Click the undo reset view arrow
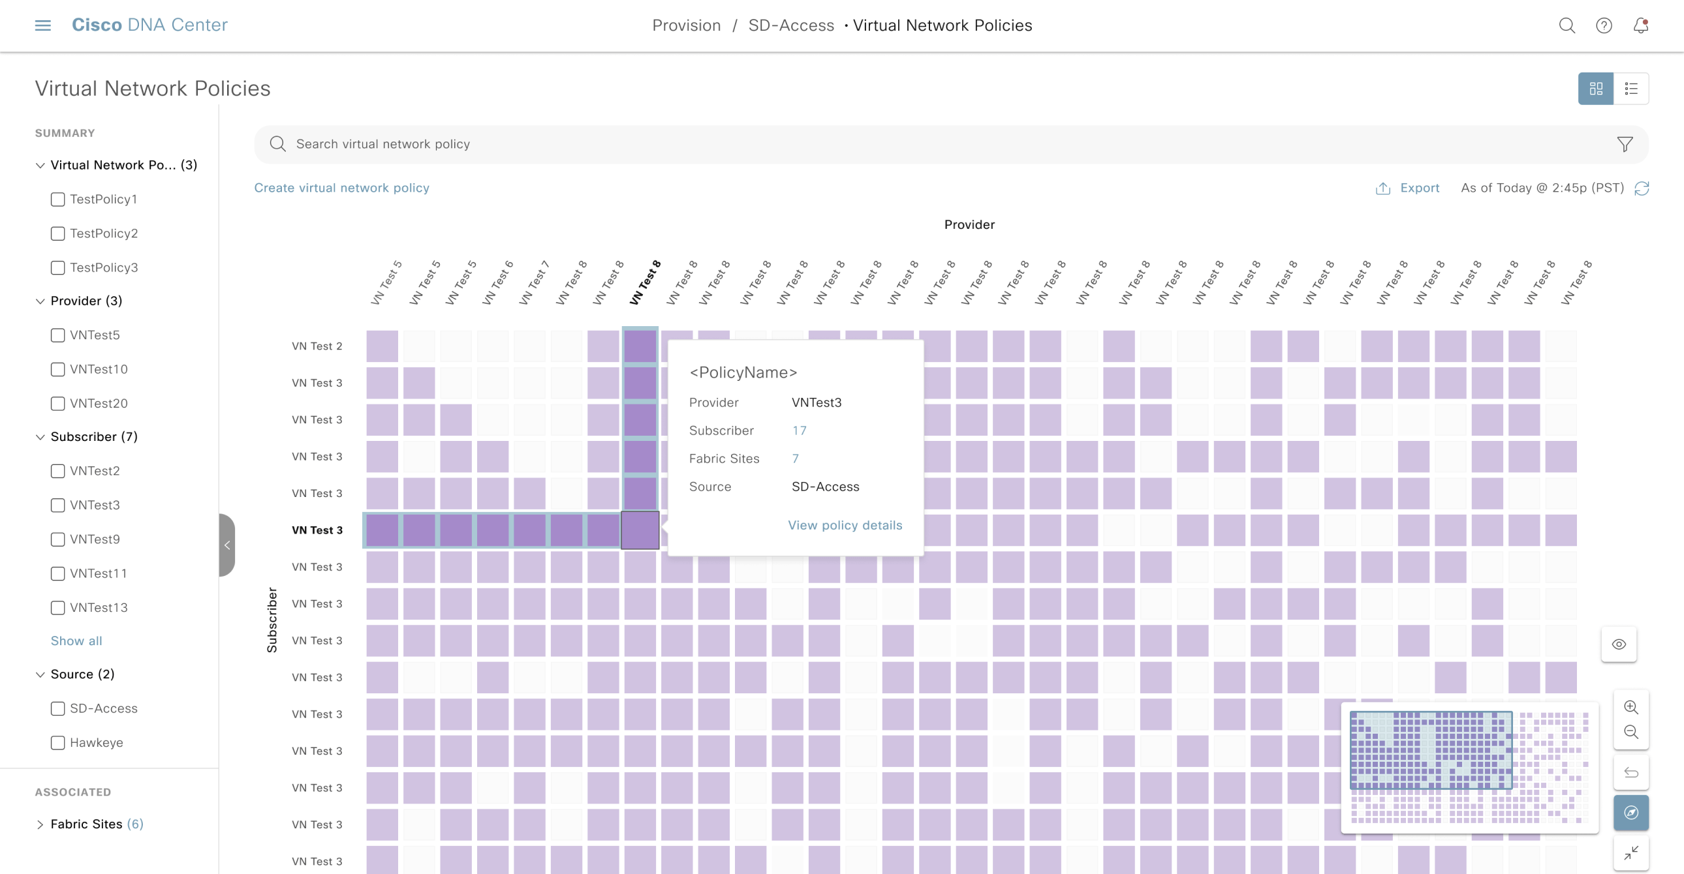1684x874 pixels. 1631,773
